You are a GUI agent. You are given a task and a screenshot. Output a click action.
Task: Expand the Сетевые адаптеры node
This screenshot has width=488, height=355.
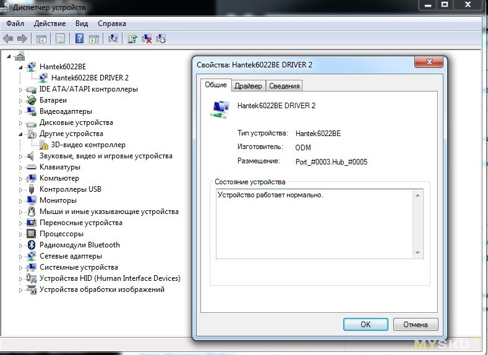pyautogui.click(x=20, y=257)
